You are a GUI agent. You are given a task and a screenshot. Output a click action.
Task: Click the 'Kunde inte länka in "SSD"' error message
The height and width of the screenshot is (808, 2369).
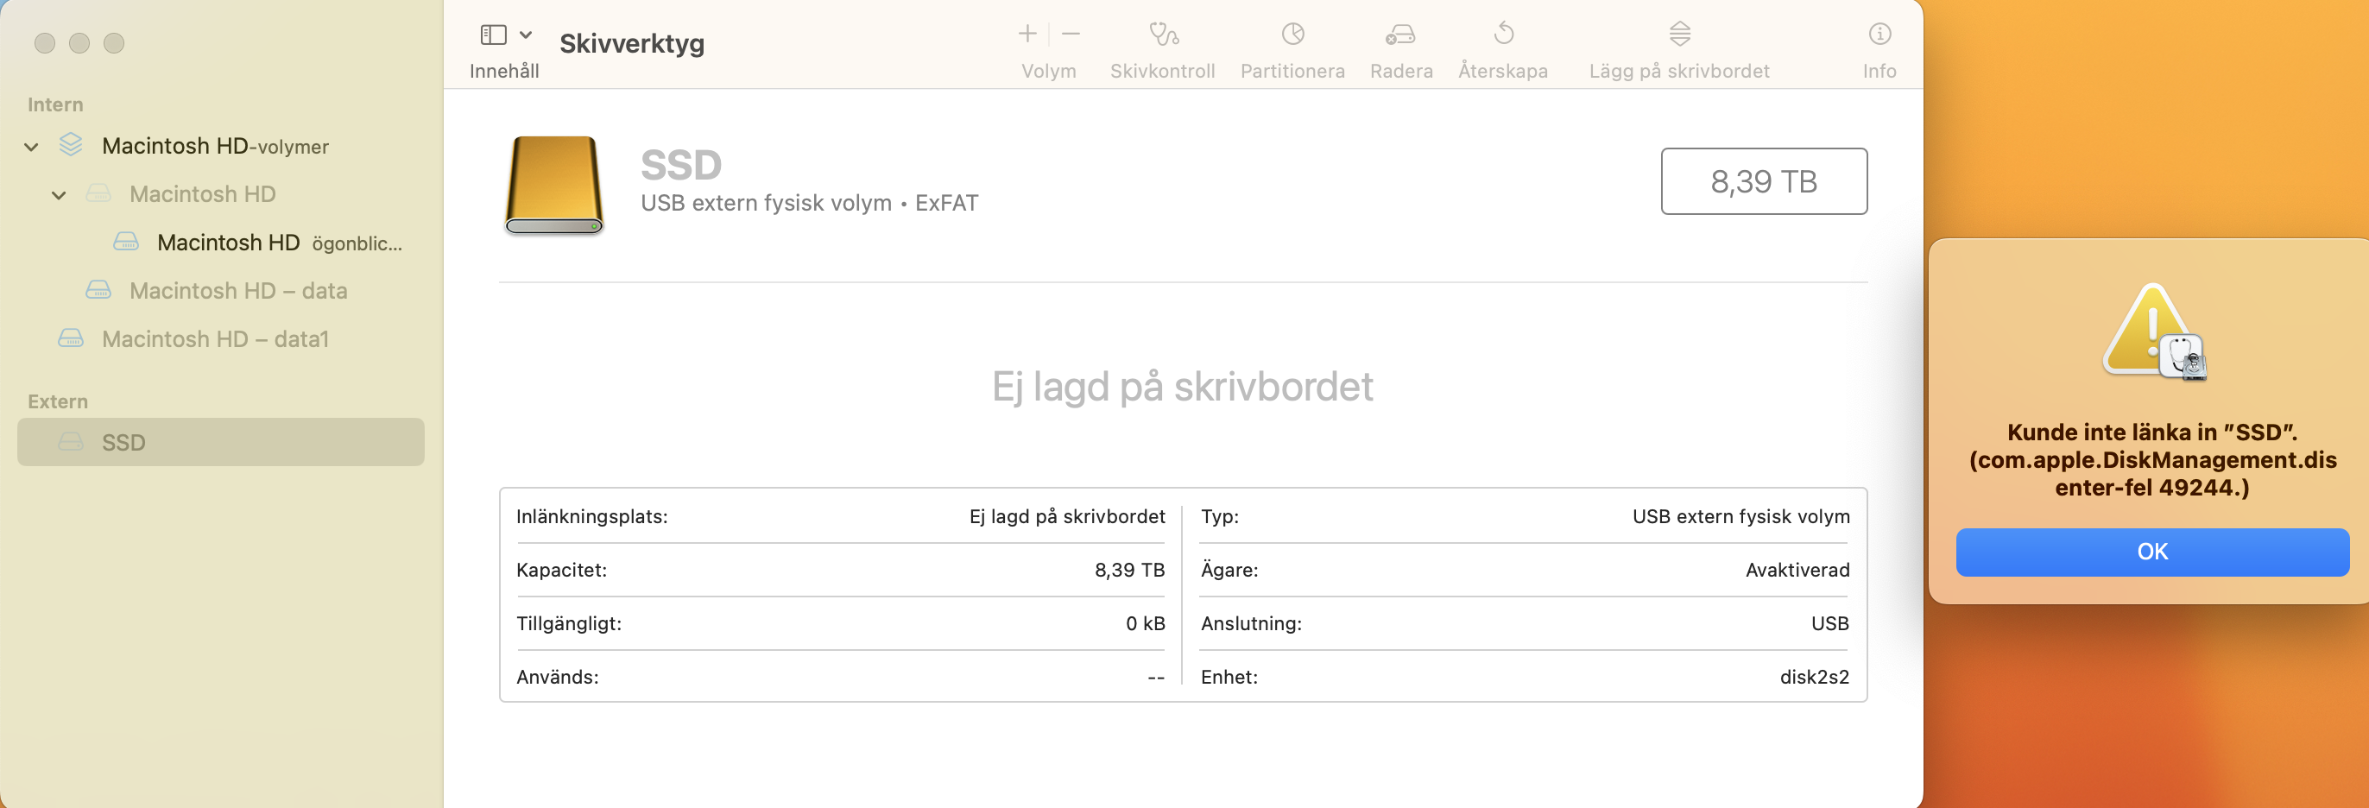tap(2152, 459)
